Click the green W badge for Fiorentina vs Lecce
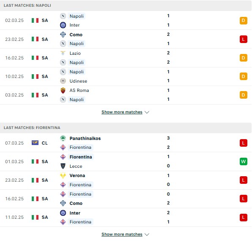The width and height of the screenshot is (252, 242). click(x=243, y=161)
